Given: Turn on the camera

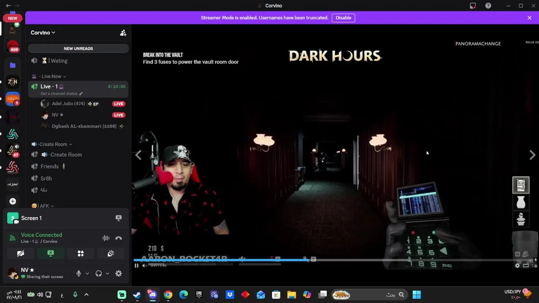Looking at the screenshot, I should 21,253.
